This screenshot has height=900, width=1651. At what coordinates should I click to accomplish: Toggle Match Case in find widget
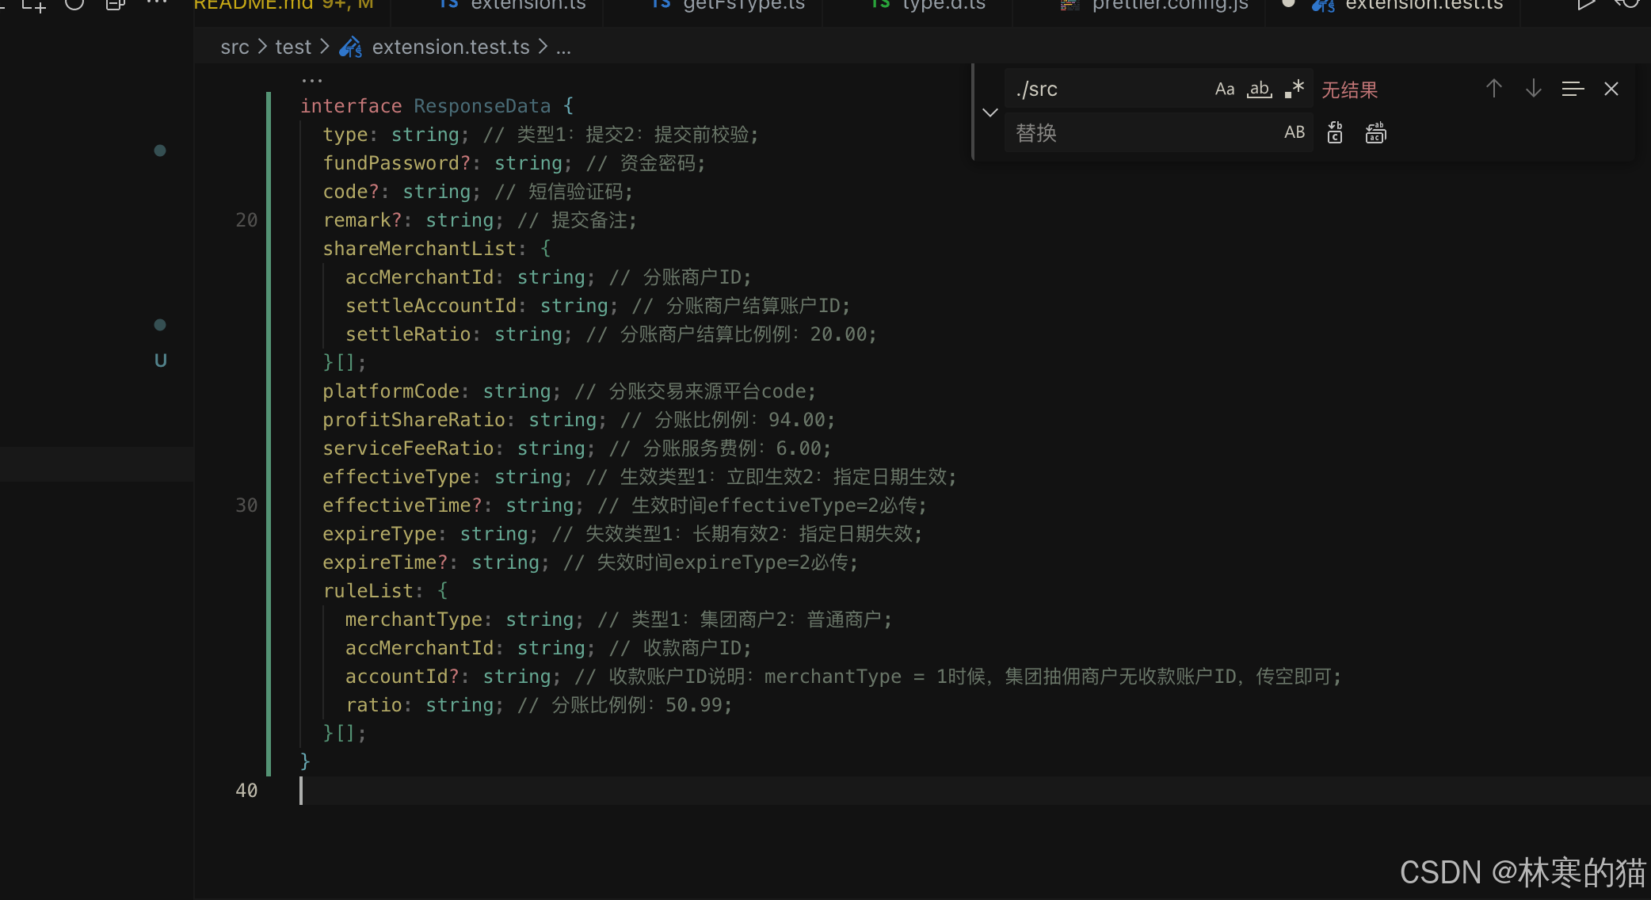click(1224, 90)
